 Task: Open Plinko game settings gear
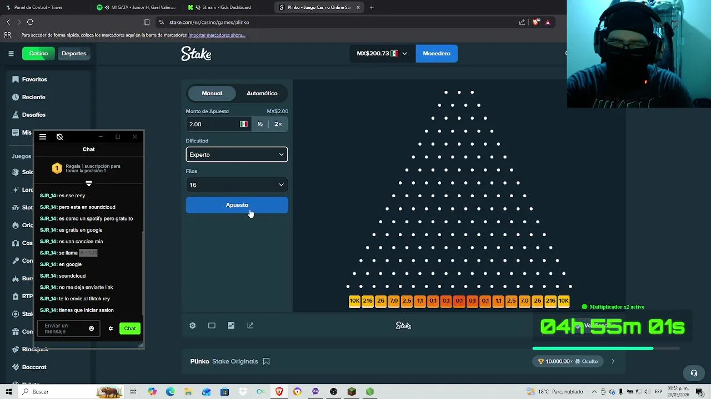click(x=192, y=325)
